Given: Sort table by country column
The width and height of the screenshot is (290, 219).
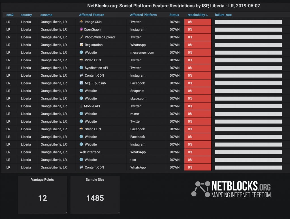Looking at the screenshot, I should [26, 15].
